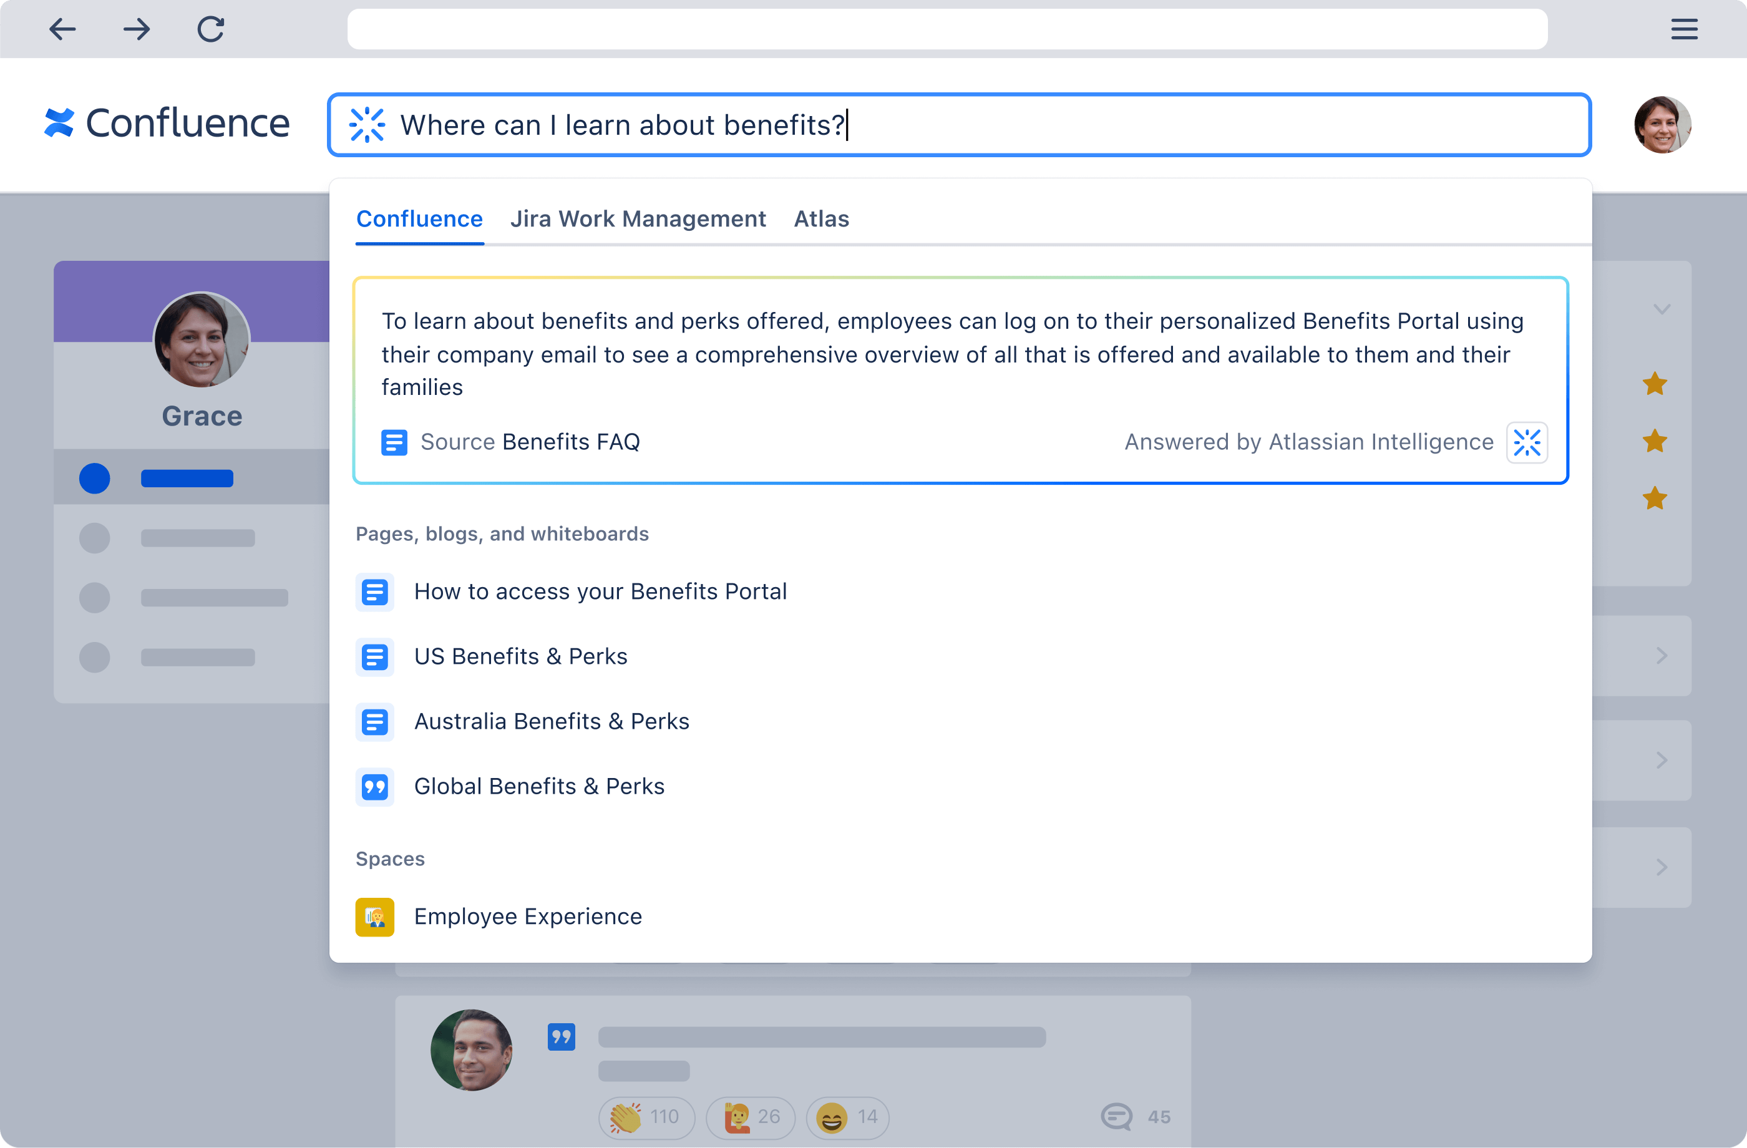Image resolution: width=1747 pixels, height=1148 pixels.
Task: Toggle the raised-hand reaction
Action: pos(749,1117)
